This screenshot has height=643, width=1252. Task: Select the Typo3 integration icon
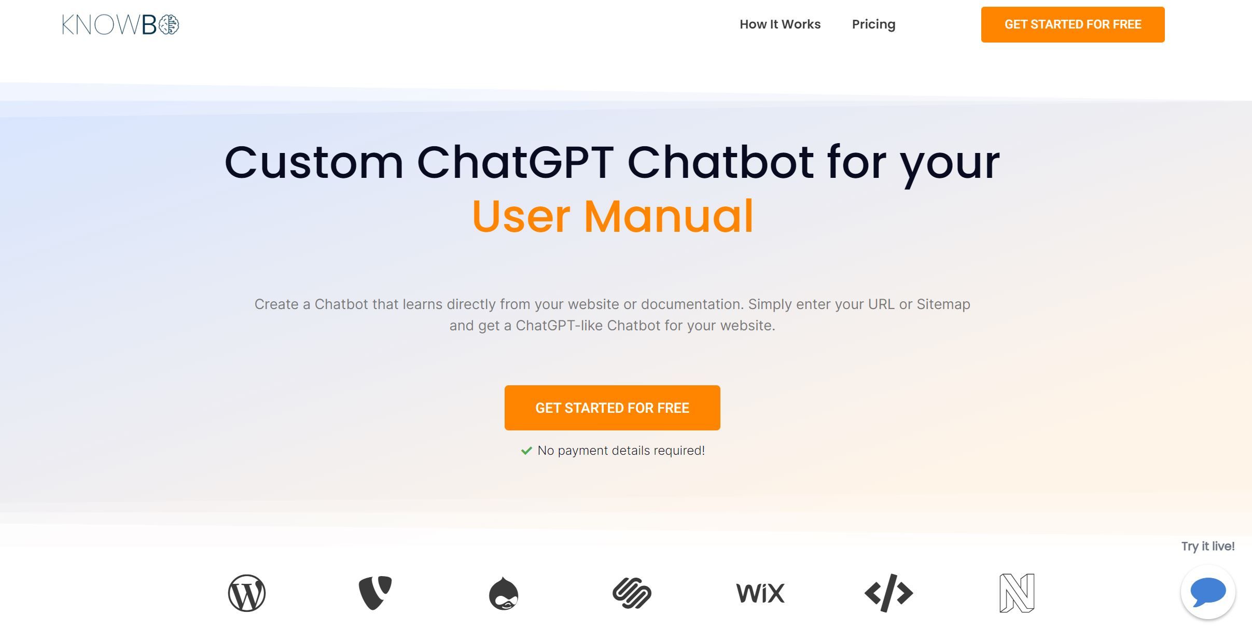375,592
